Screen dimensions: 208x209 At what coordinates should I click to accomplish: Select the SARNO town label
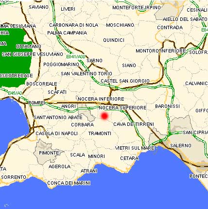[95, 61]
